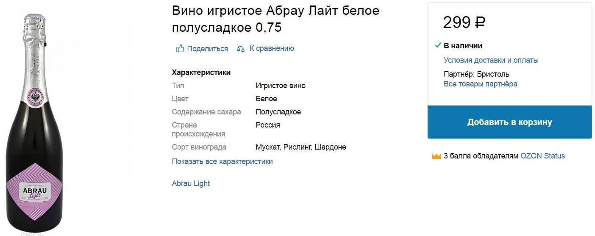595x236 pixels.
Task: Click the Поделиться link
Action: tap(207, 49)
